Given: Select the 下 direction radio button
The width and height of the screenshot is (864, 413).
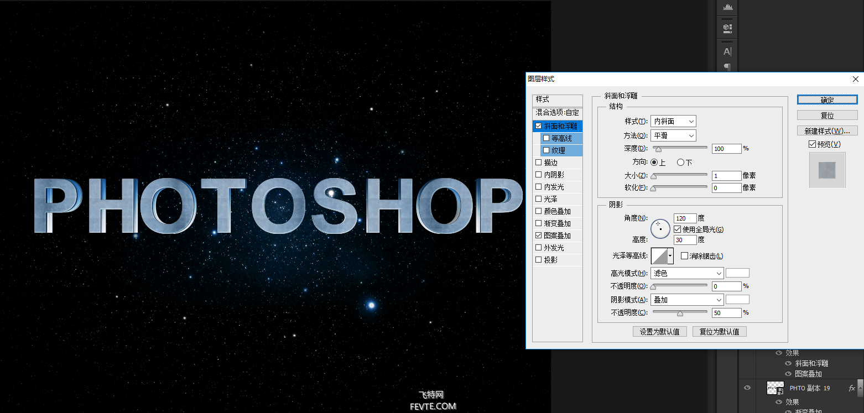Looking at the screenshot, I should 680,163.
